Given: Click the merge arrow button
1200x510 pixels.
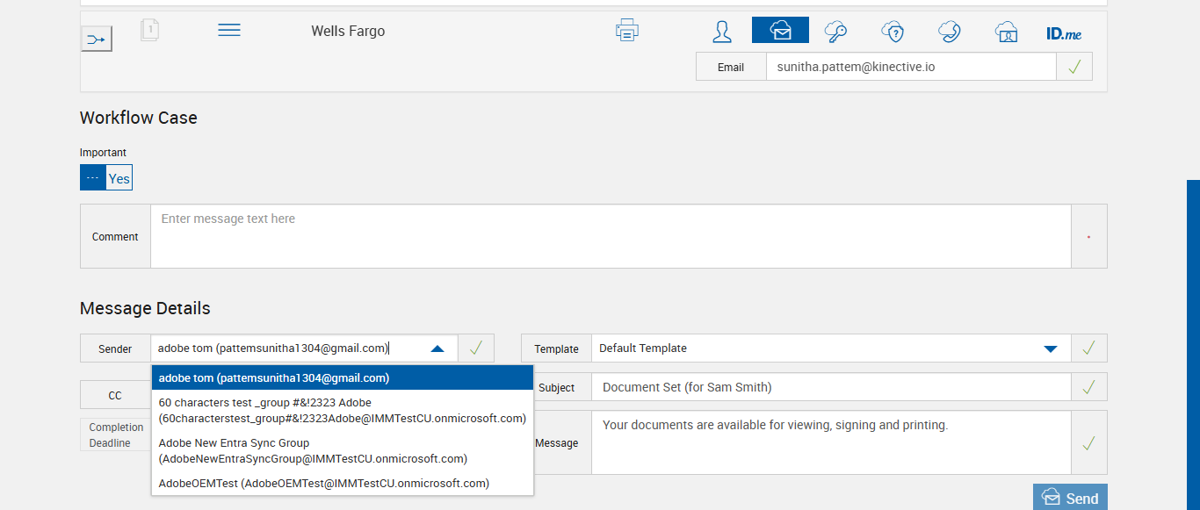Looking at the screenshot, I should pyautogui.click(x=97, y=39).
